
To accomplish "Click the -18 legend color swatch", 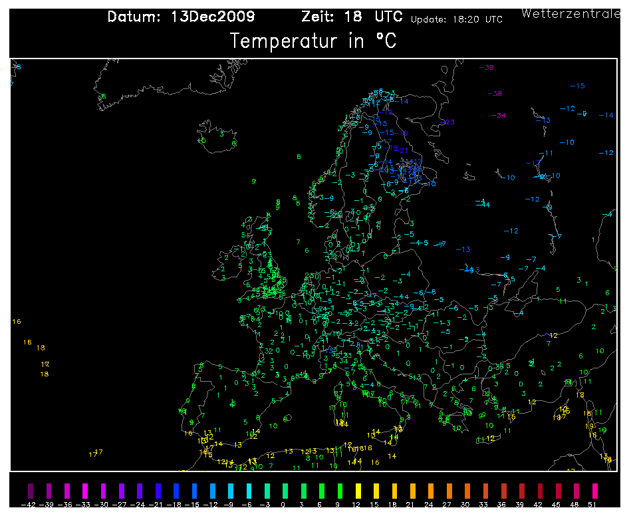I will coord(176,491).
